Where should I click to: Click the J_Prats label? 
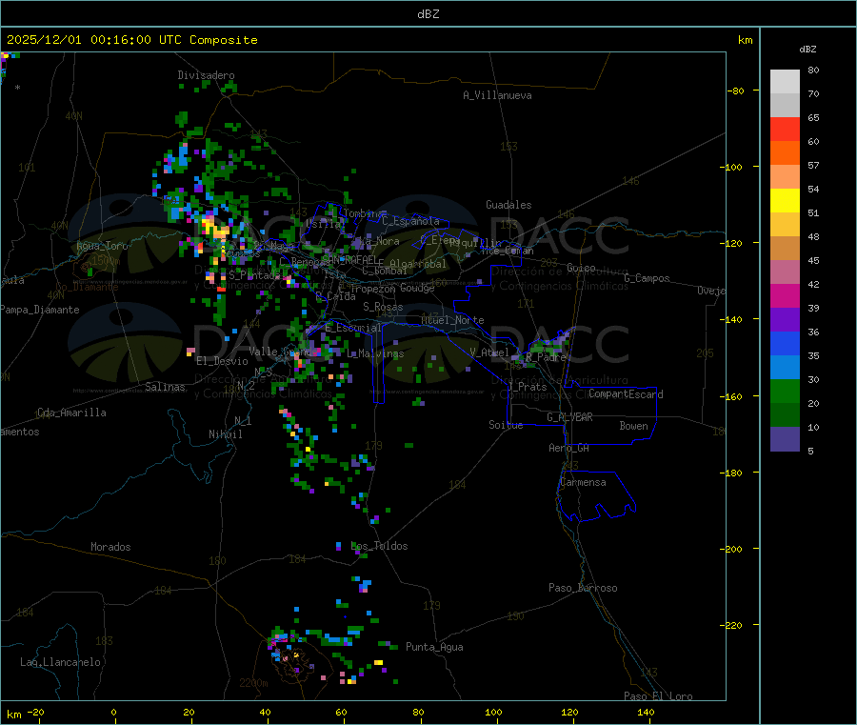pos(527,387)
